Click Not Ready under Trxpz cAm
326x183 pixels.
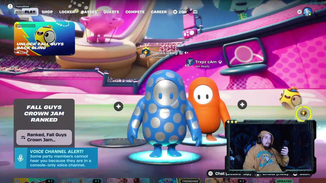(202, 66)
